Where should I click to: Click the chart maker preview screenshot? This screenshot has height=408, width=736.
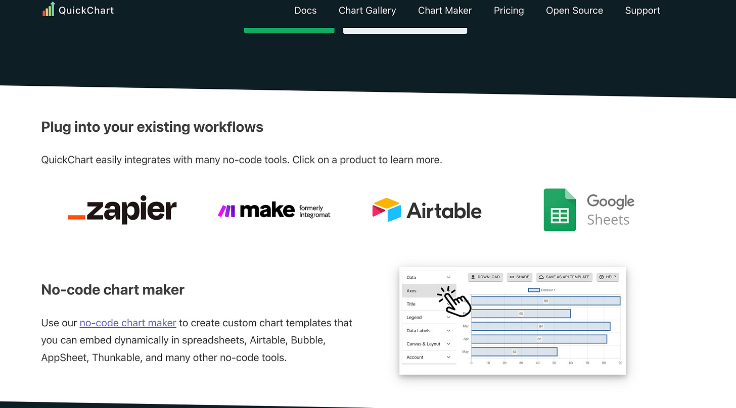tap(513, 321)
